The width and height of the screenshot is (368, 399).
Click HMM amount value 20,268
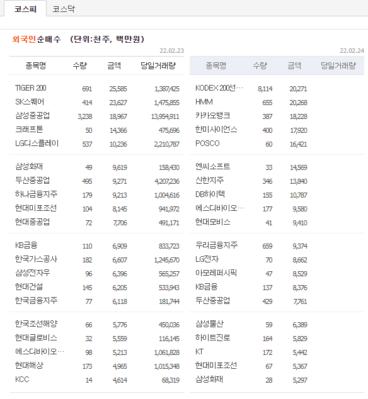tap(299, 103)
